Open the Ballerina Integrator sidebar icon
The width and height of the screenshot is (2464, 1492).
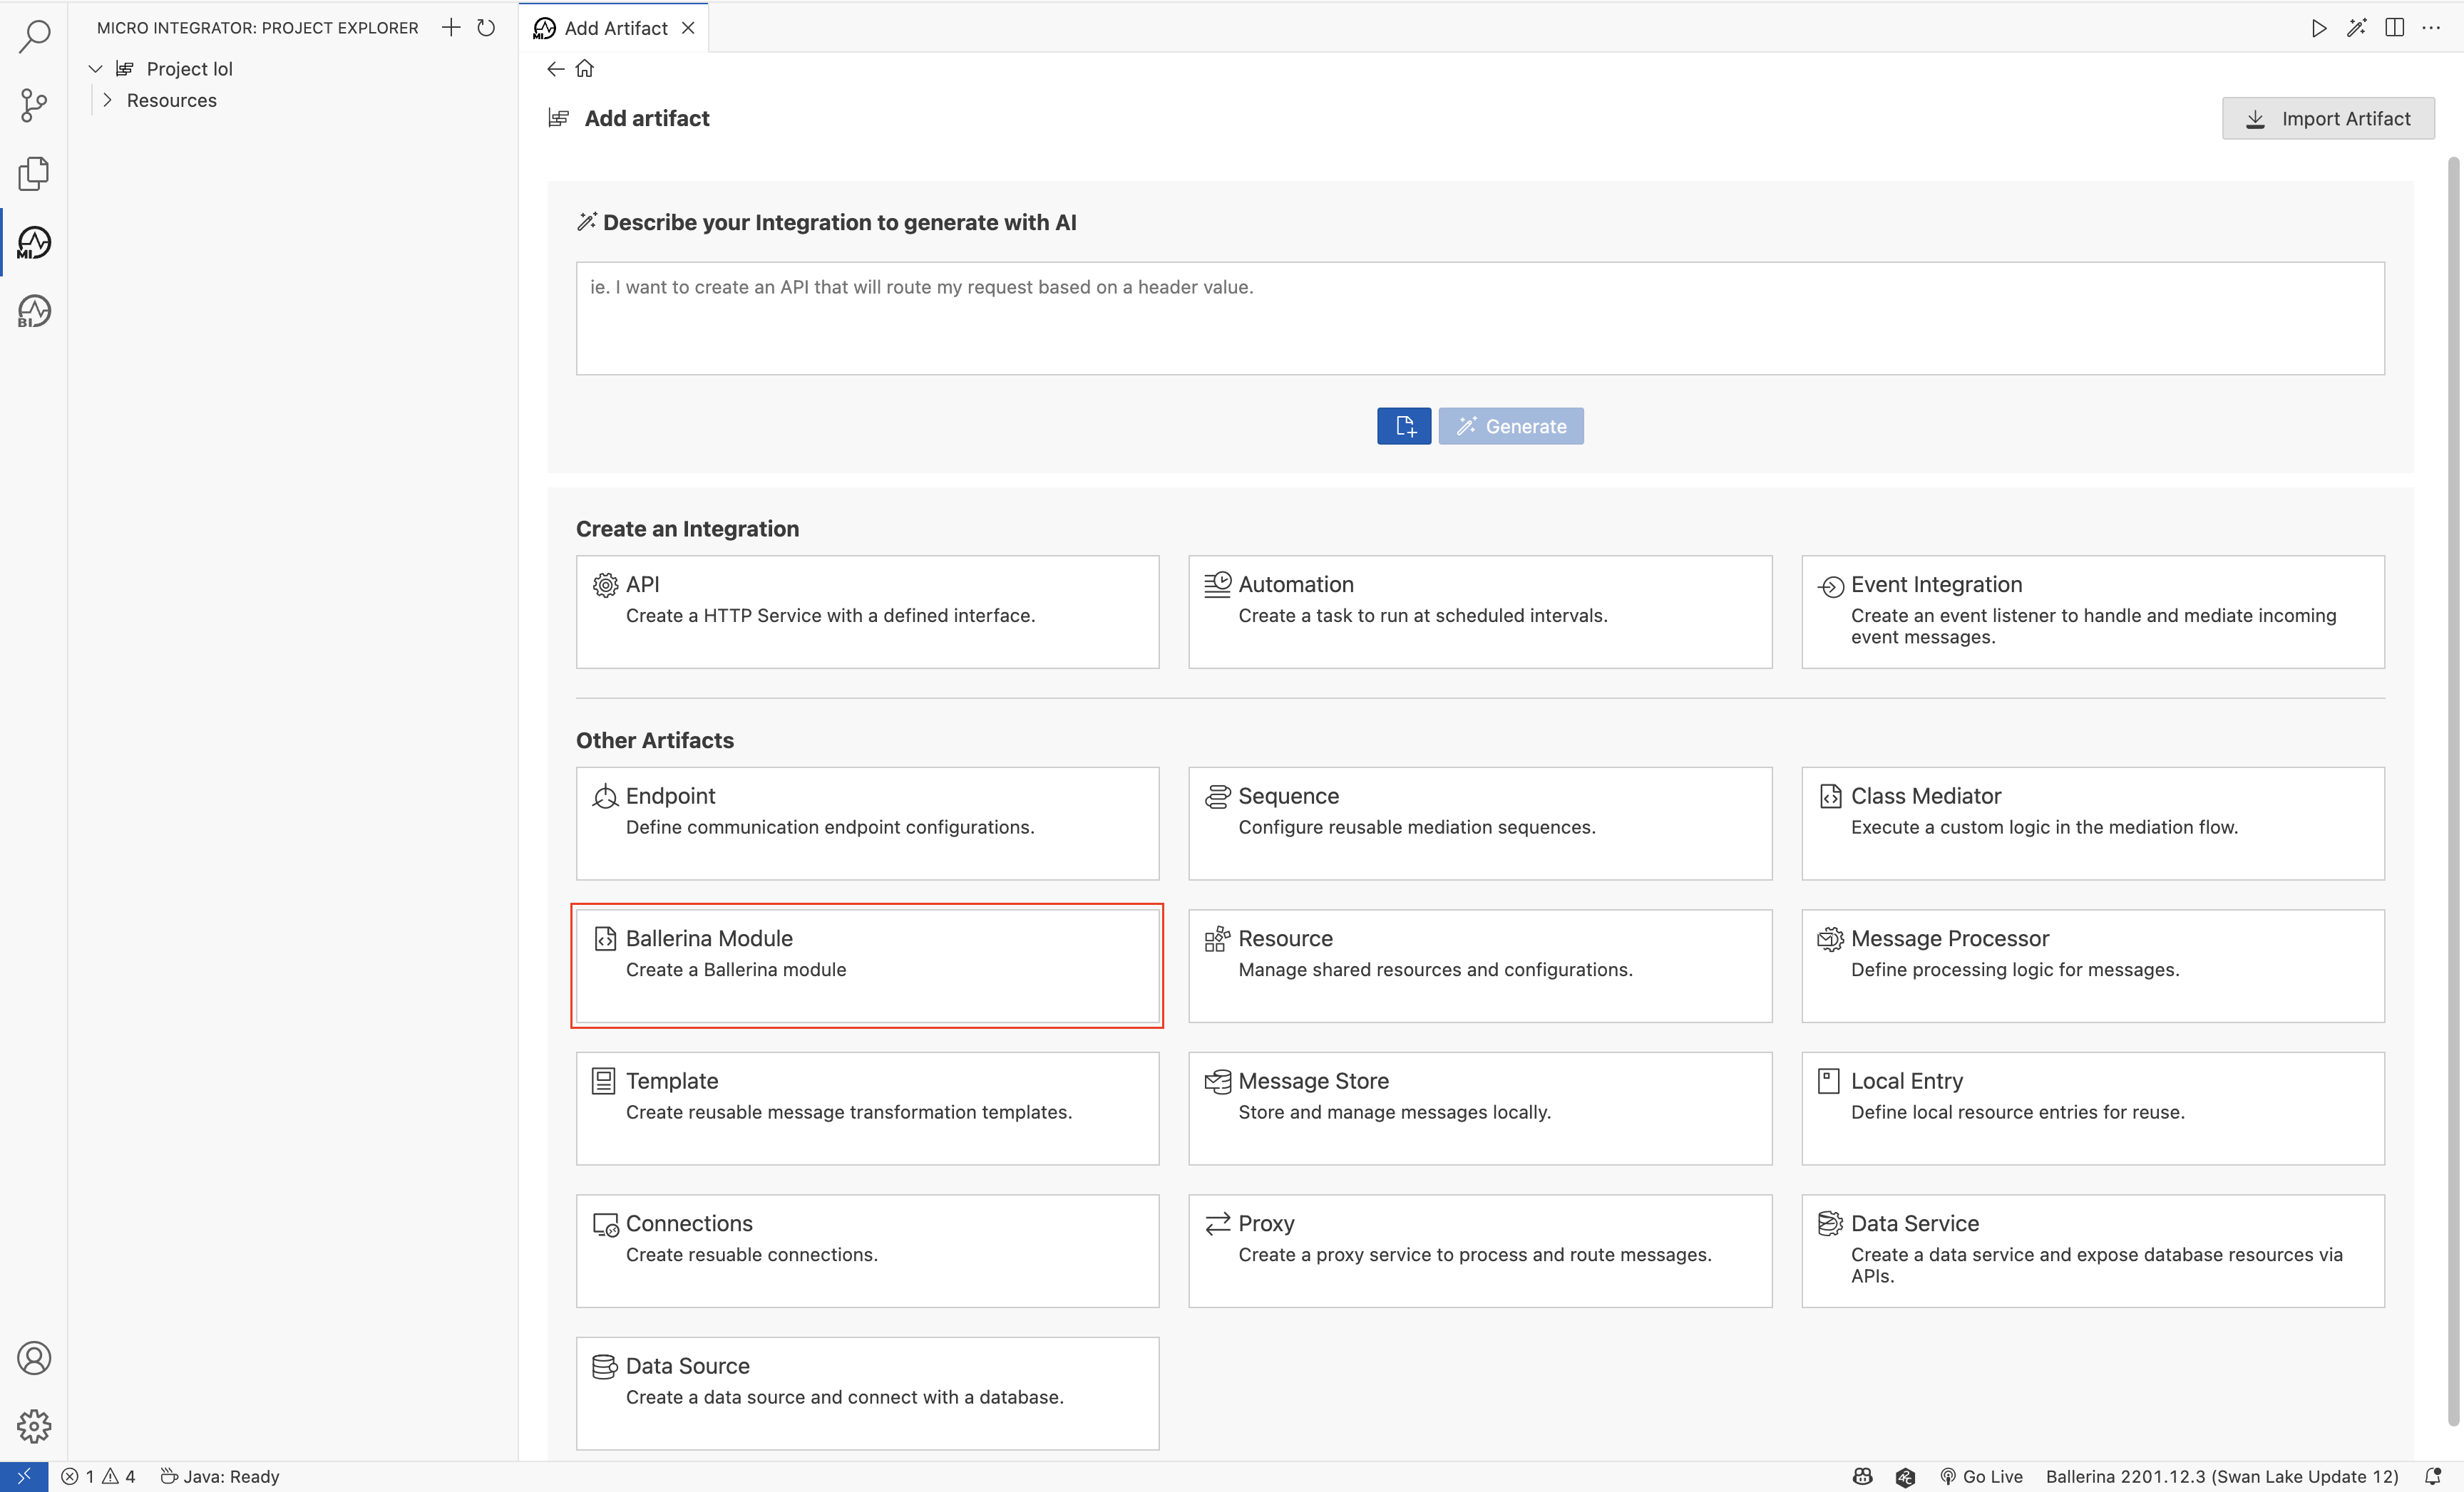click(x=33, y=311)
